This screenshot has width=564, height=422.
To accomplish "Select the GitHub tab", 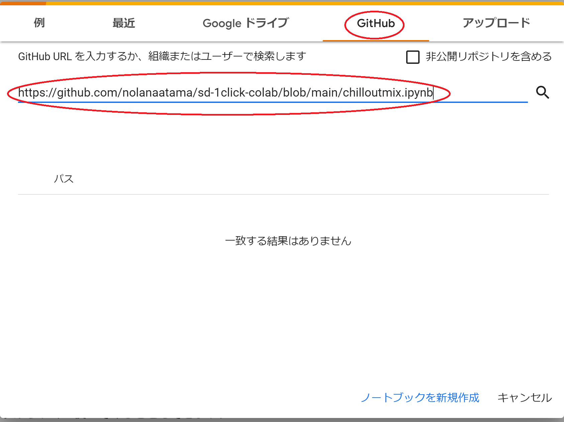I will (376, 23).
